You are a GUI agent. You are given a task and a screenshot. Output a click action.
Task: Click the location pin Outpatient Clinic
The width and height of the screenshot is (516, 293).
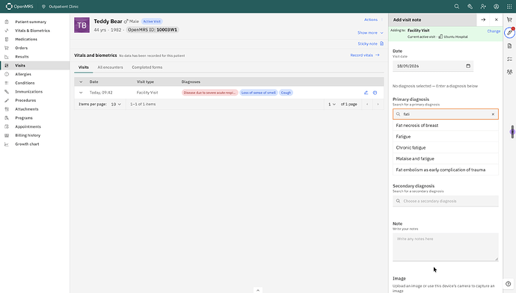point(61,7)
